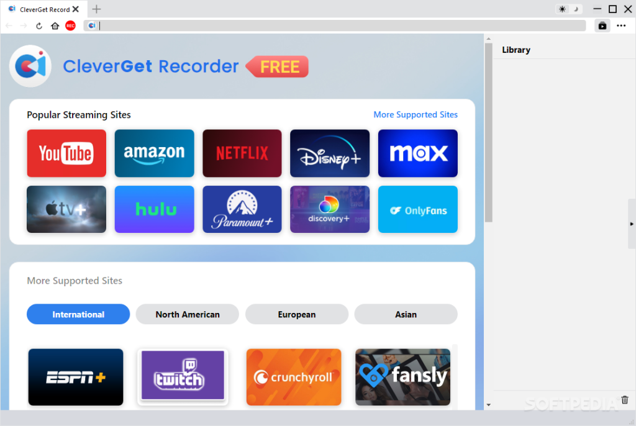The image size is (636, 426).
Task: Maximize the application window
Action: point(612,9)
